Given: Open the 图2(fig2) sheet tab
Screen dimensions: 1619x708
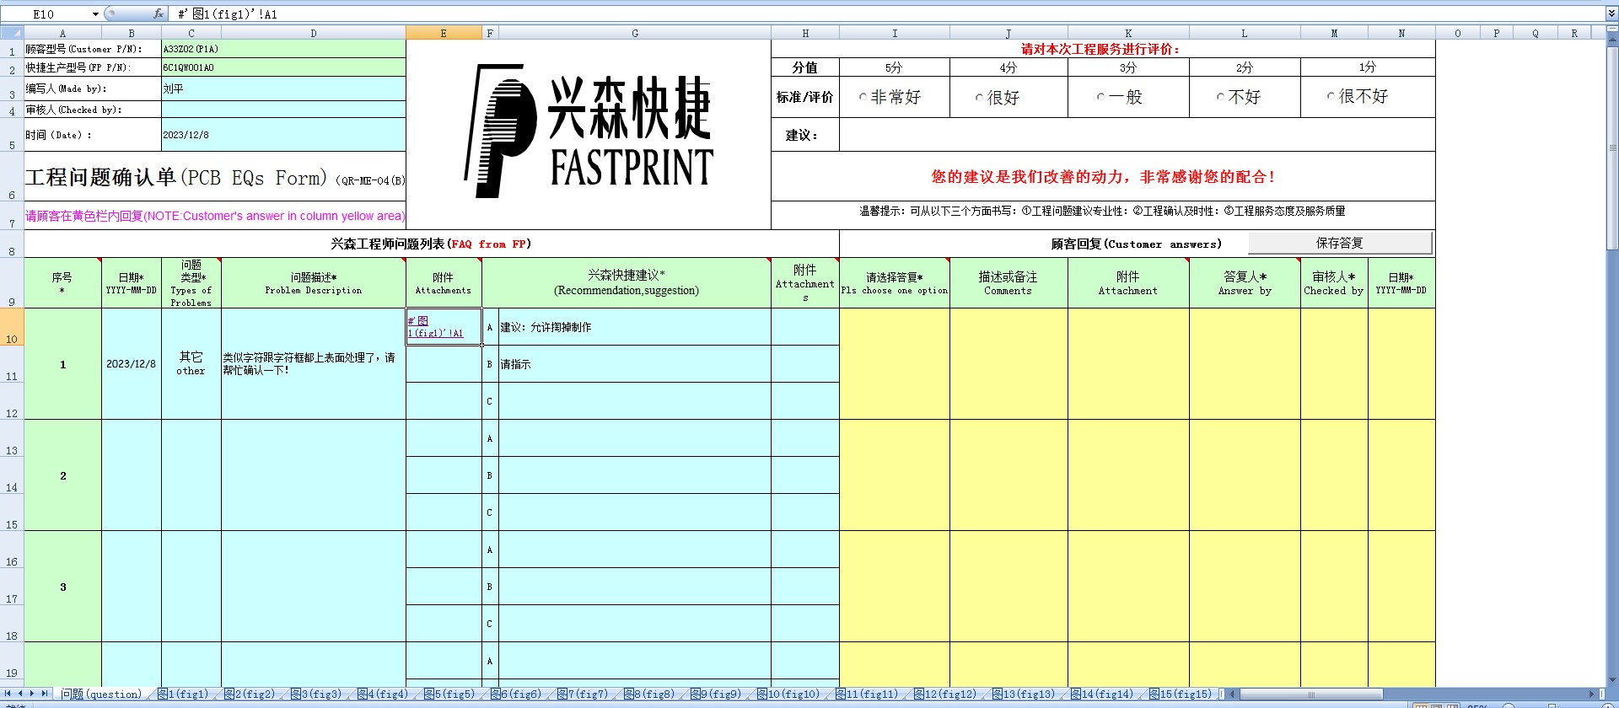Looking at the screenshot, I should (250, 694).
